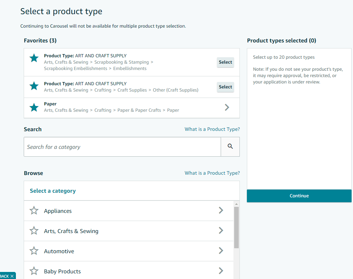Open "What is a Product Type?" beside Search
Image resolution: width=353 pixels, height=279 pixels.
212,129
